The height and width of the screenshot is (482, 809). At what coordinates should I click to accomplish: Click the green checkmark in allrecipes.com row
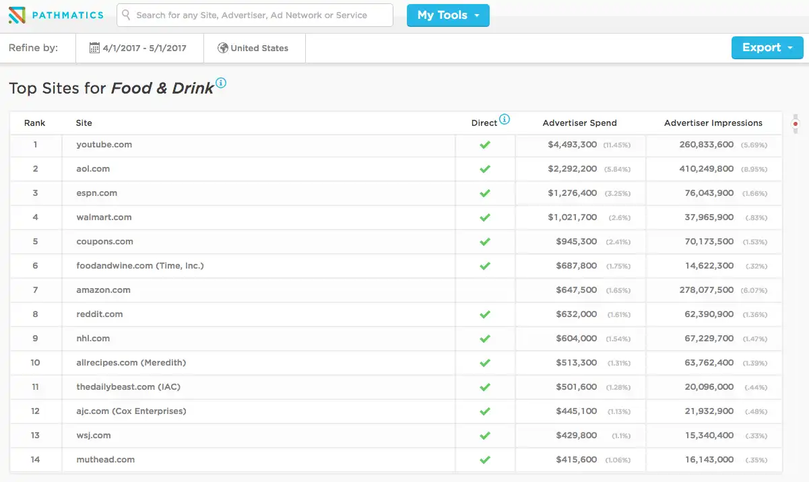485,363
